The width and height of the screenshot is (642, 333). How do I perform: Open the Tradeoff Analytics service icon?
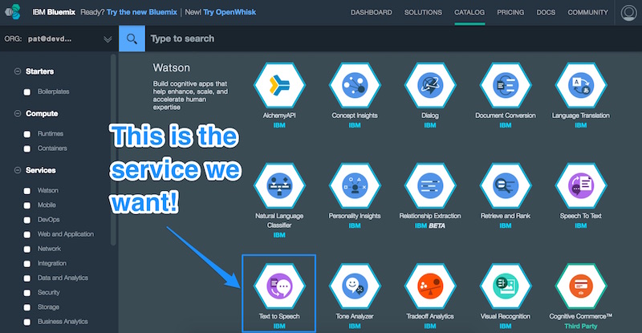[x=430, y=286]
